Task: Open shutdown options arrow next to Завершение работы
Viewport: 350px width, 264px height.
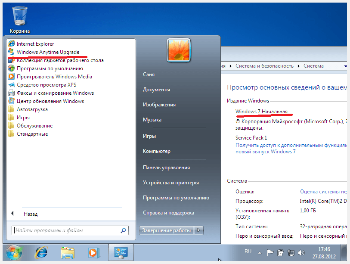Action: pyautogui.click(x=198, y=230)
